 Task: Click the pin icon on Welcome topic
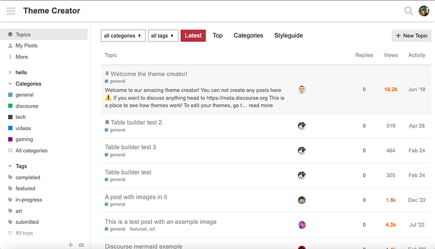click(107, 74)
